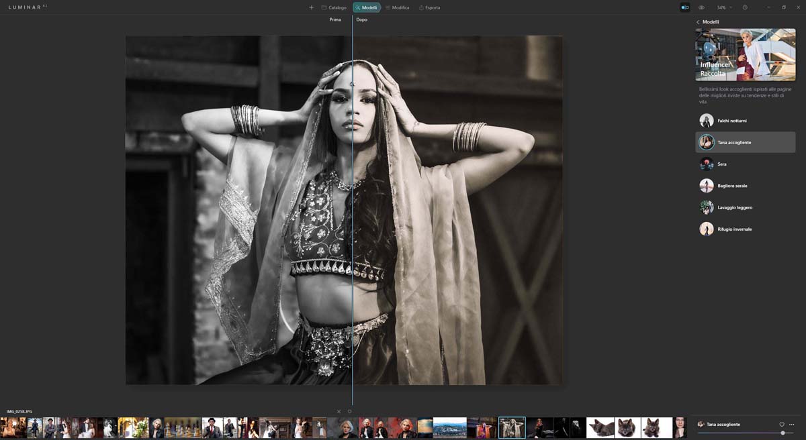Choose the Bagliore serale preset icon
806x440 pixels.
coord(707,186)
